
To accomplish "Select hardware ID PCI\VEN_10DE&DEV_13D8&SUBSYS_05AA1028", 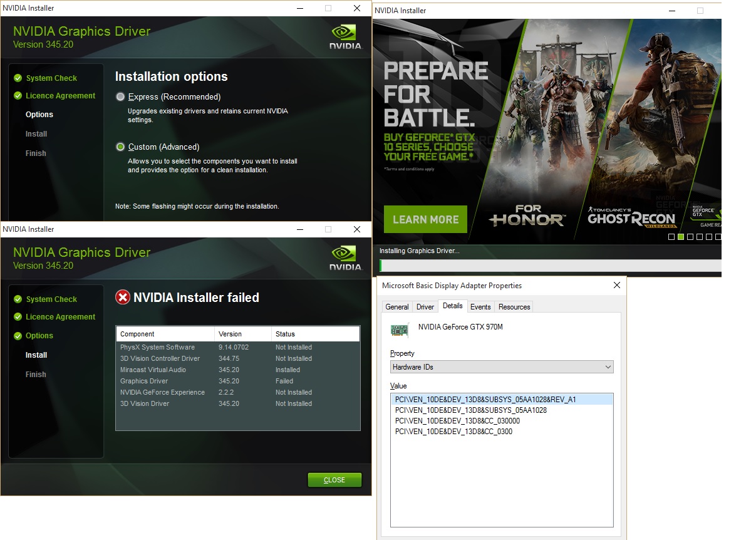I will [x=502, y=410].
